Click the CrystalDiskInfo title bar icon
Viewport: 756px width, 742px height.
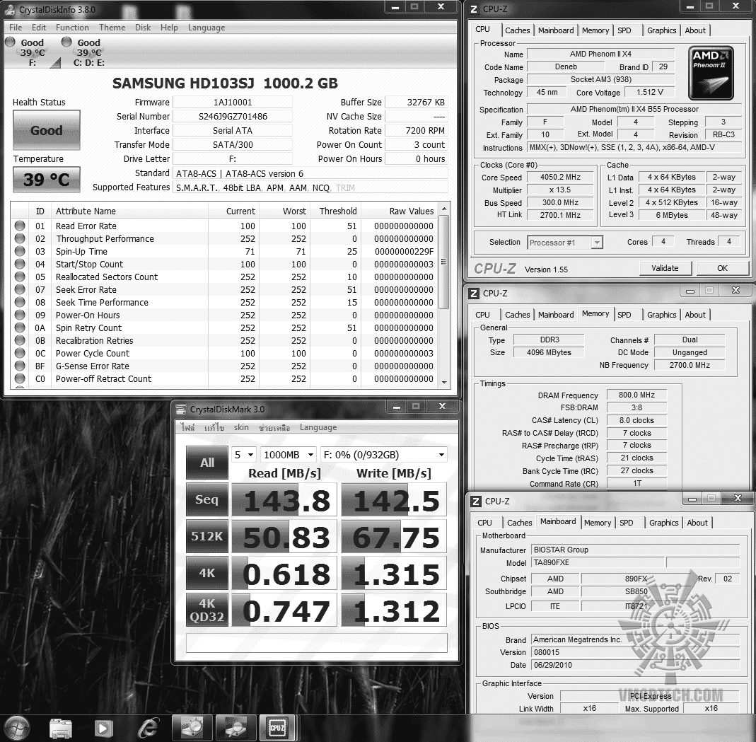(10, 9)
